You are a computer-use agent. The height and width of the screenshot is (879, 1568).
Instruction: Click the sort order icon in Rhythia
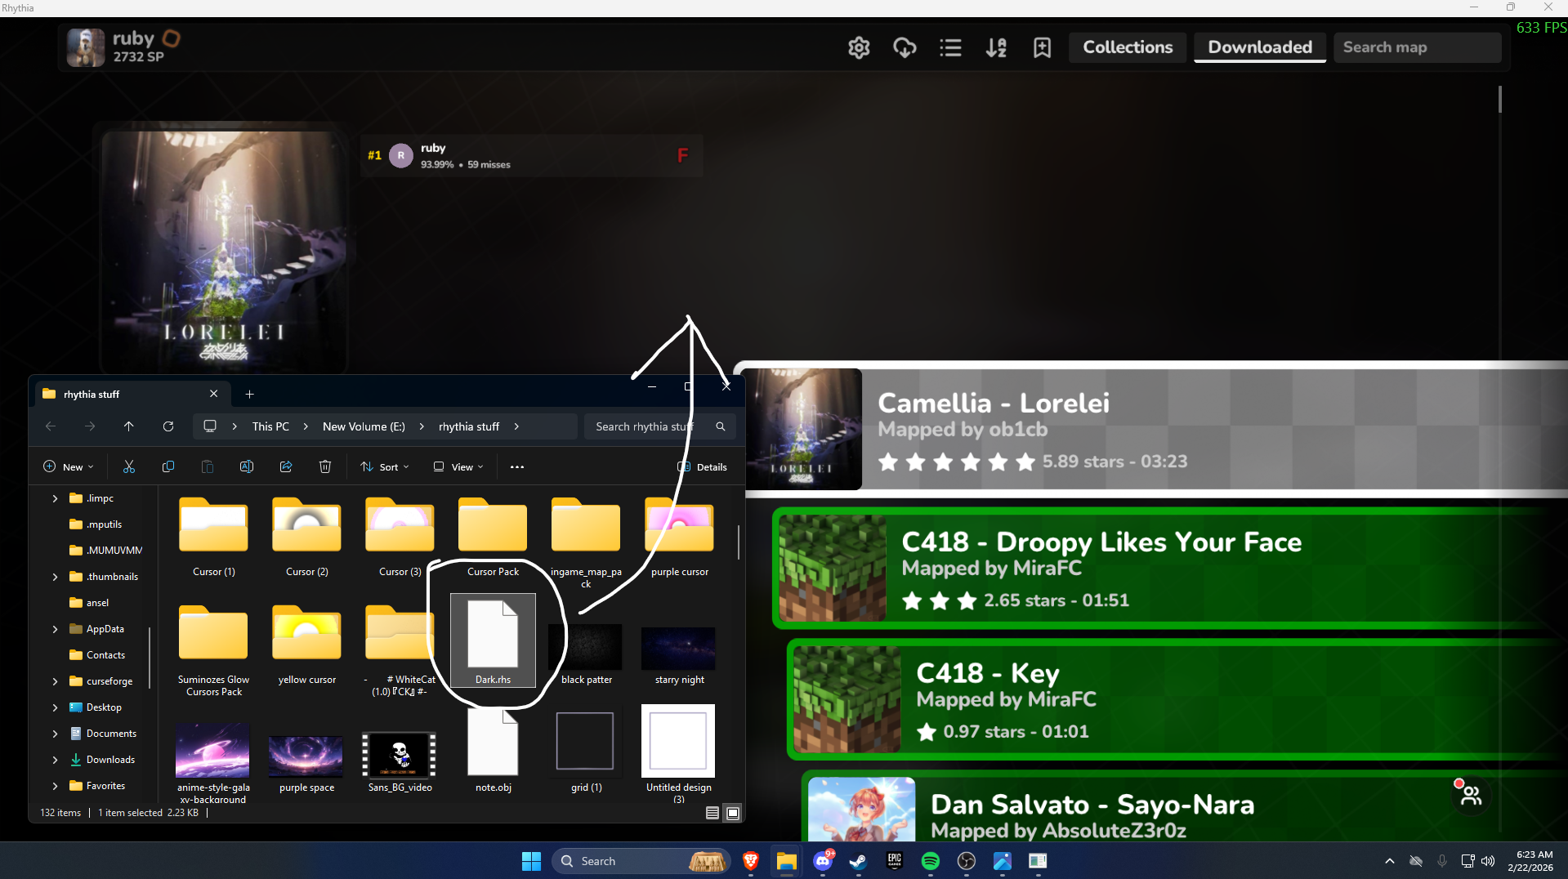tap(996, 47)
